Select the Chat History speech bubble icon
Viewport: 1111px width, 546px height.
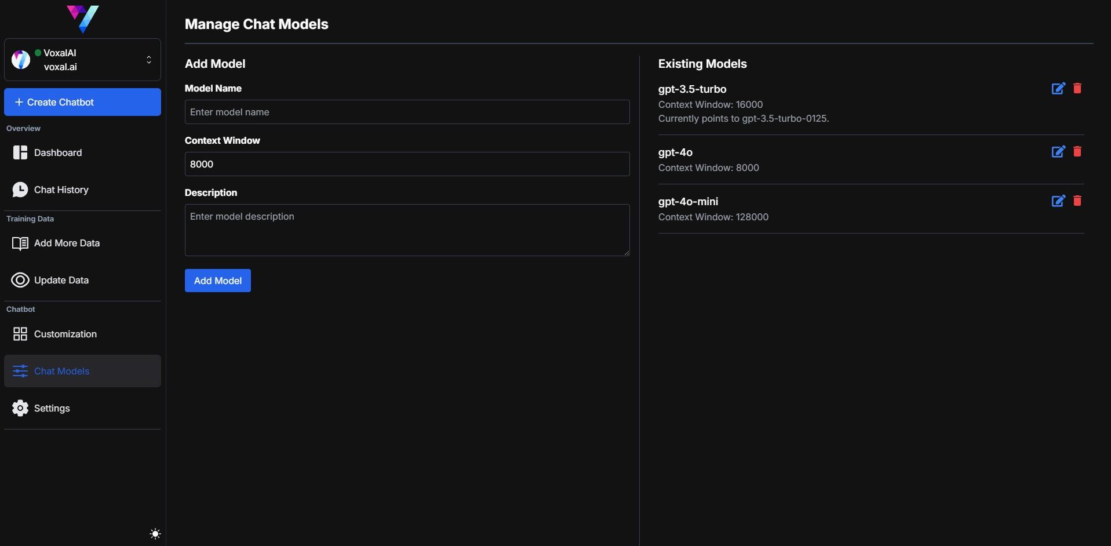[x=20, y=190]
